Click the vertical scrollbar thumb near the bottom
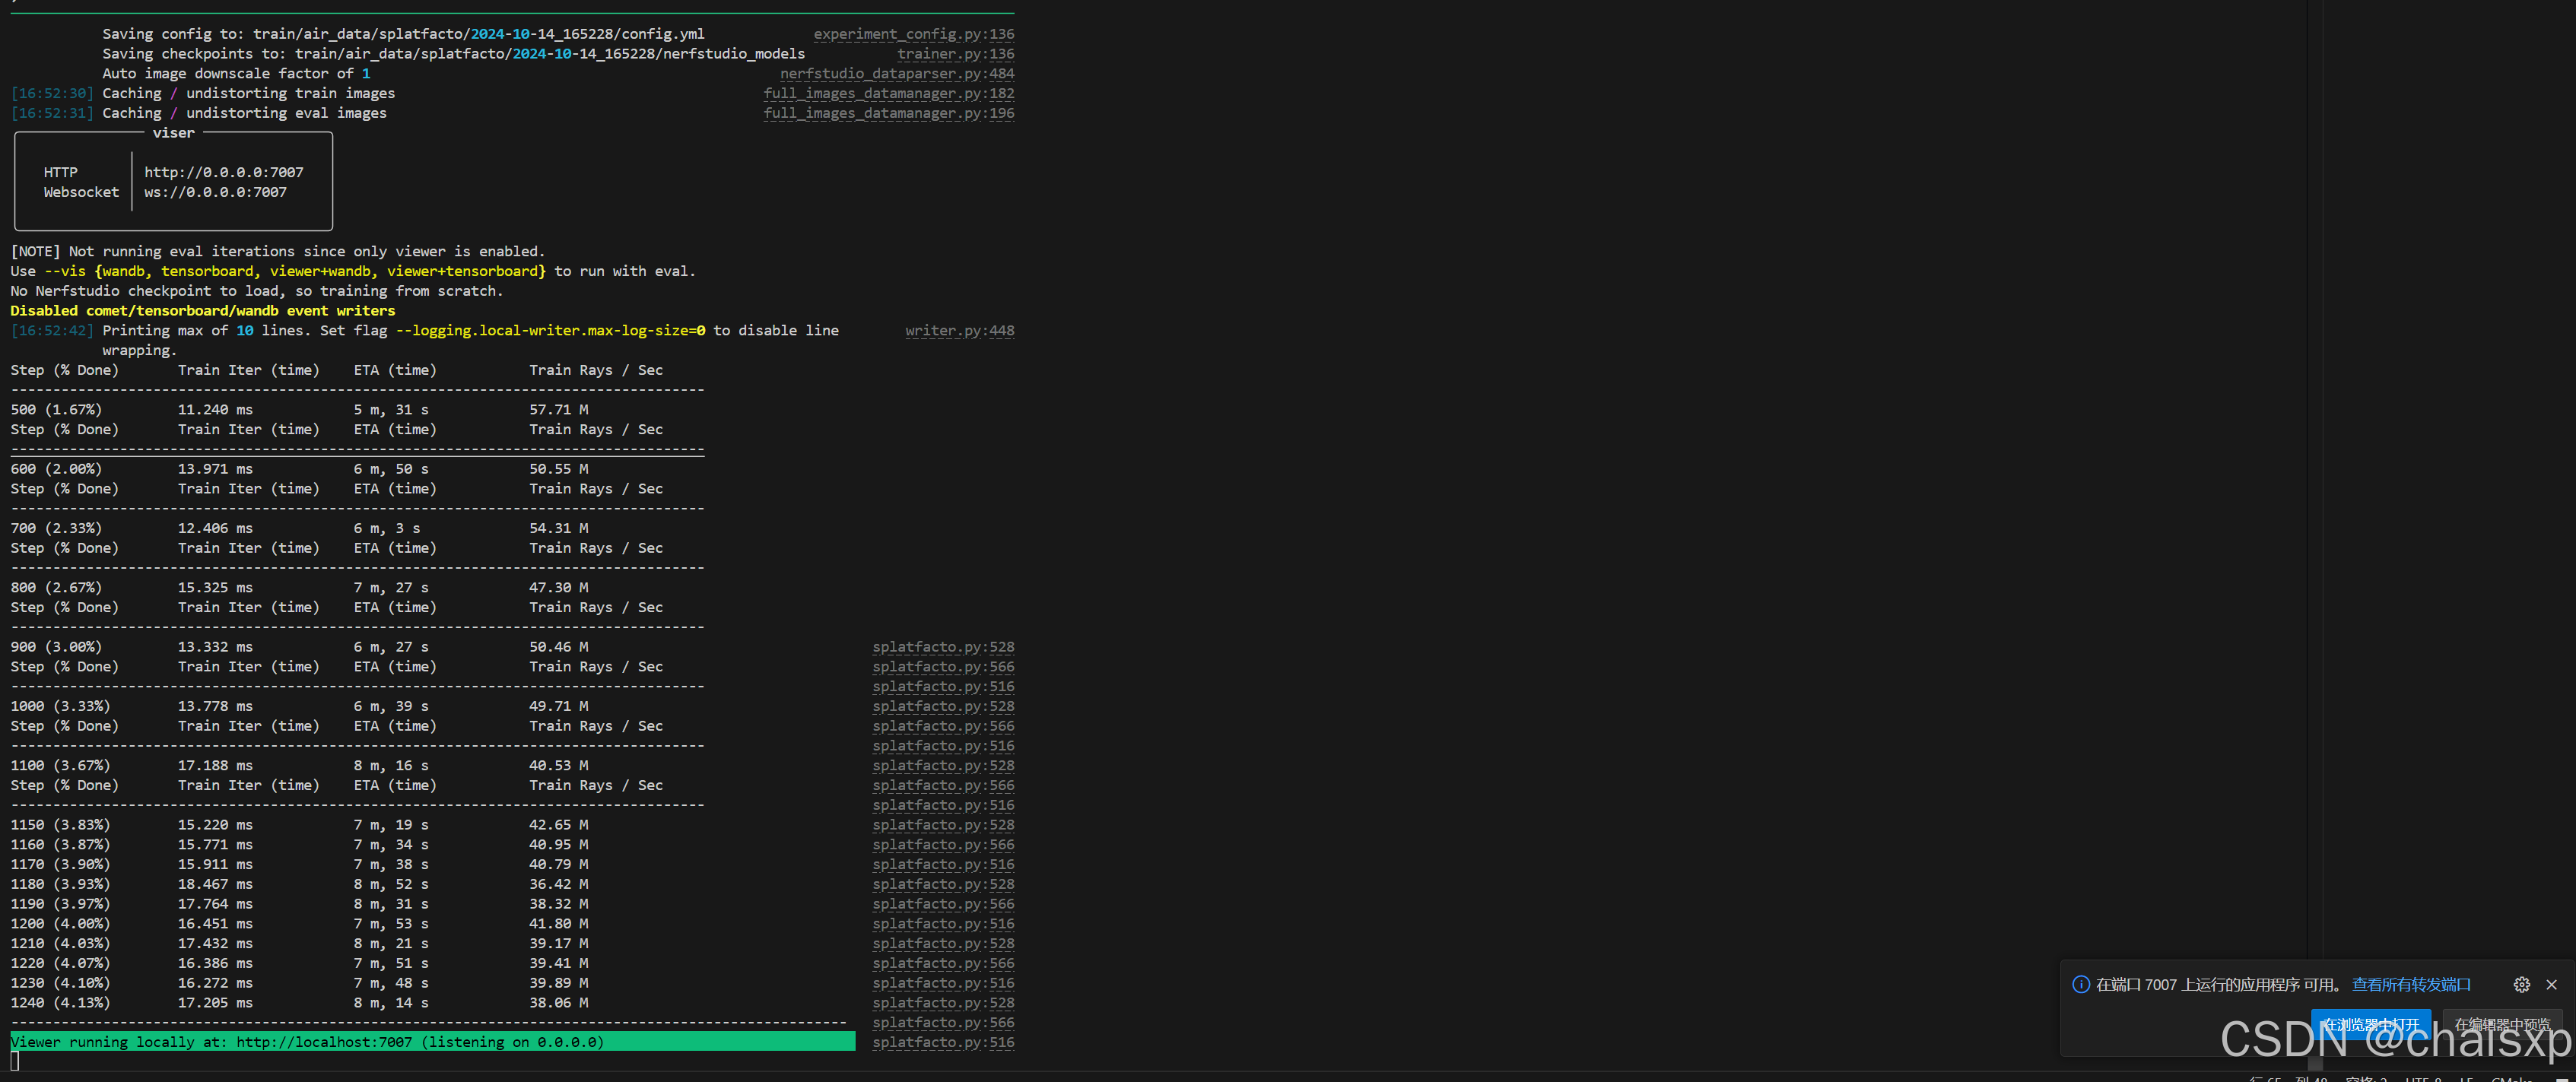The height and width of the screenshot is (1082, 2576). (2315, 1062)
